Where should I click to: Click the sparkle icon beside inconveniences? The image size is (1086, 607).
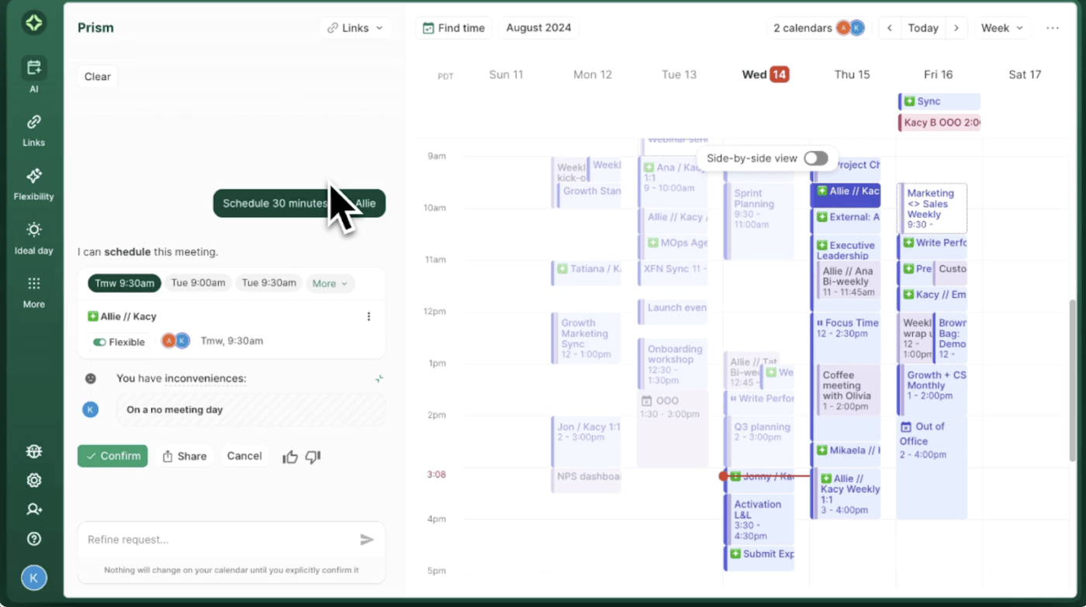click(379, 378)
